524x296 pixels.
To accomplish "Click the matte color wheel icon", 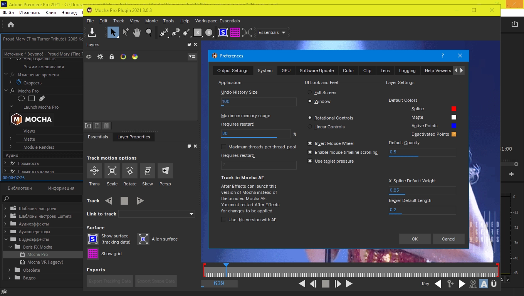I will (135, 57).
